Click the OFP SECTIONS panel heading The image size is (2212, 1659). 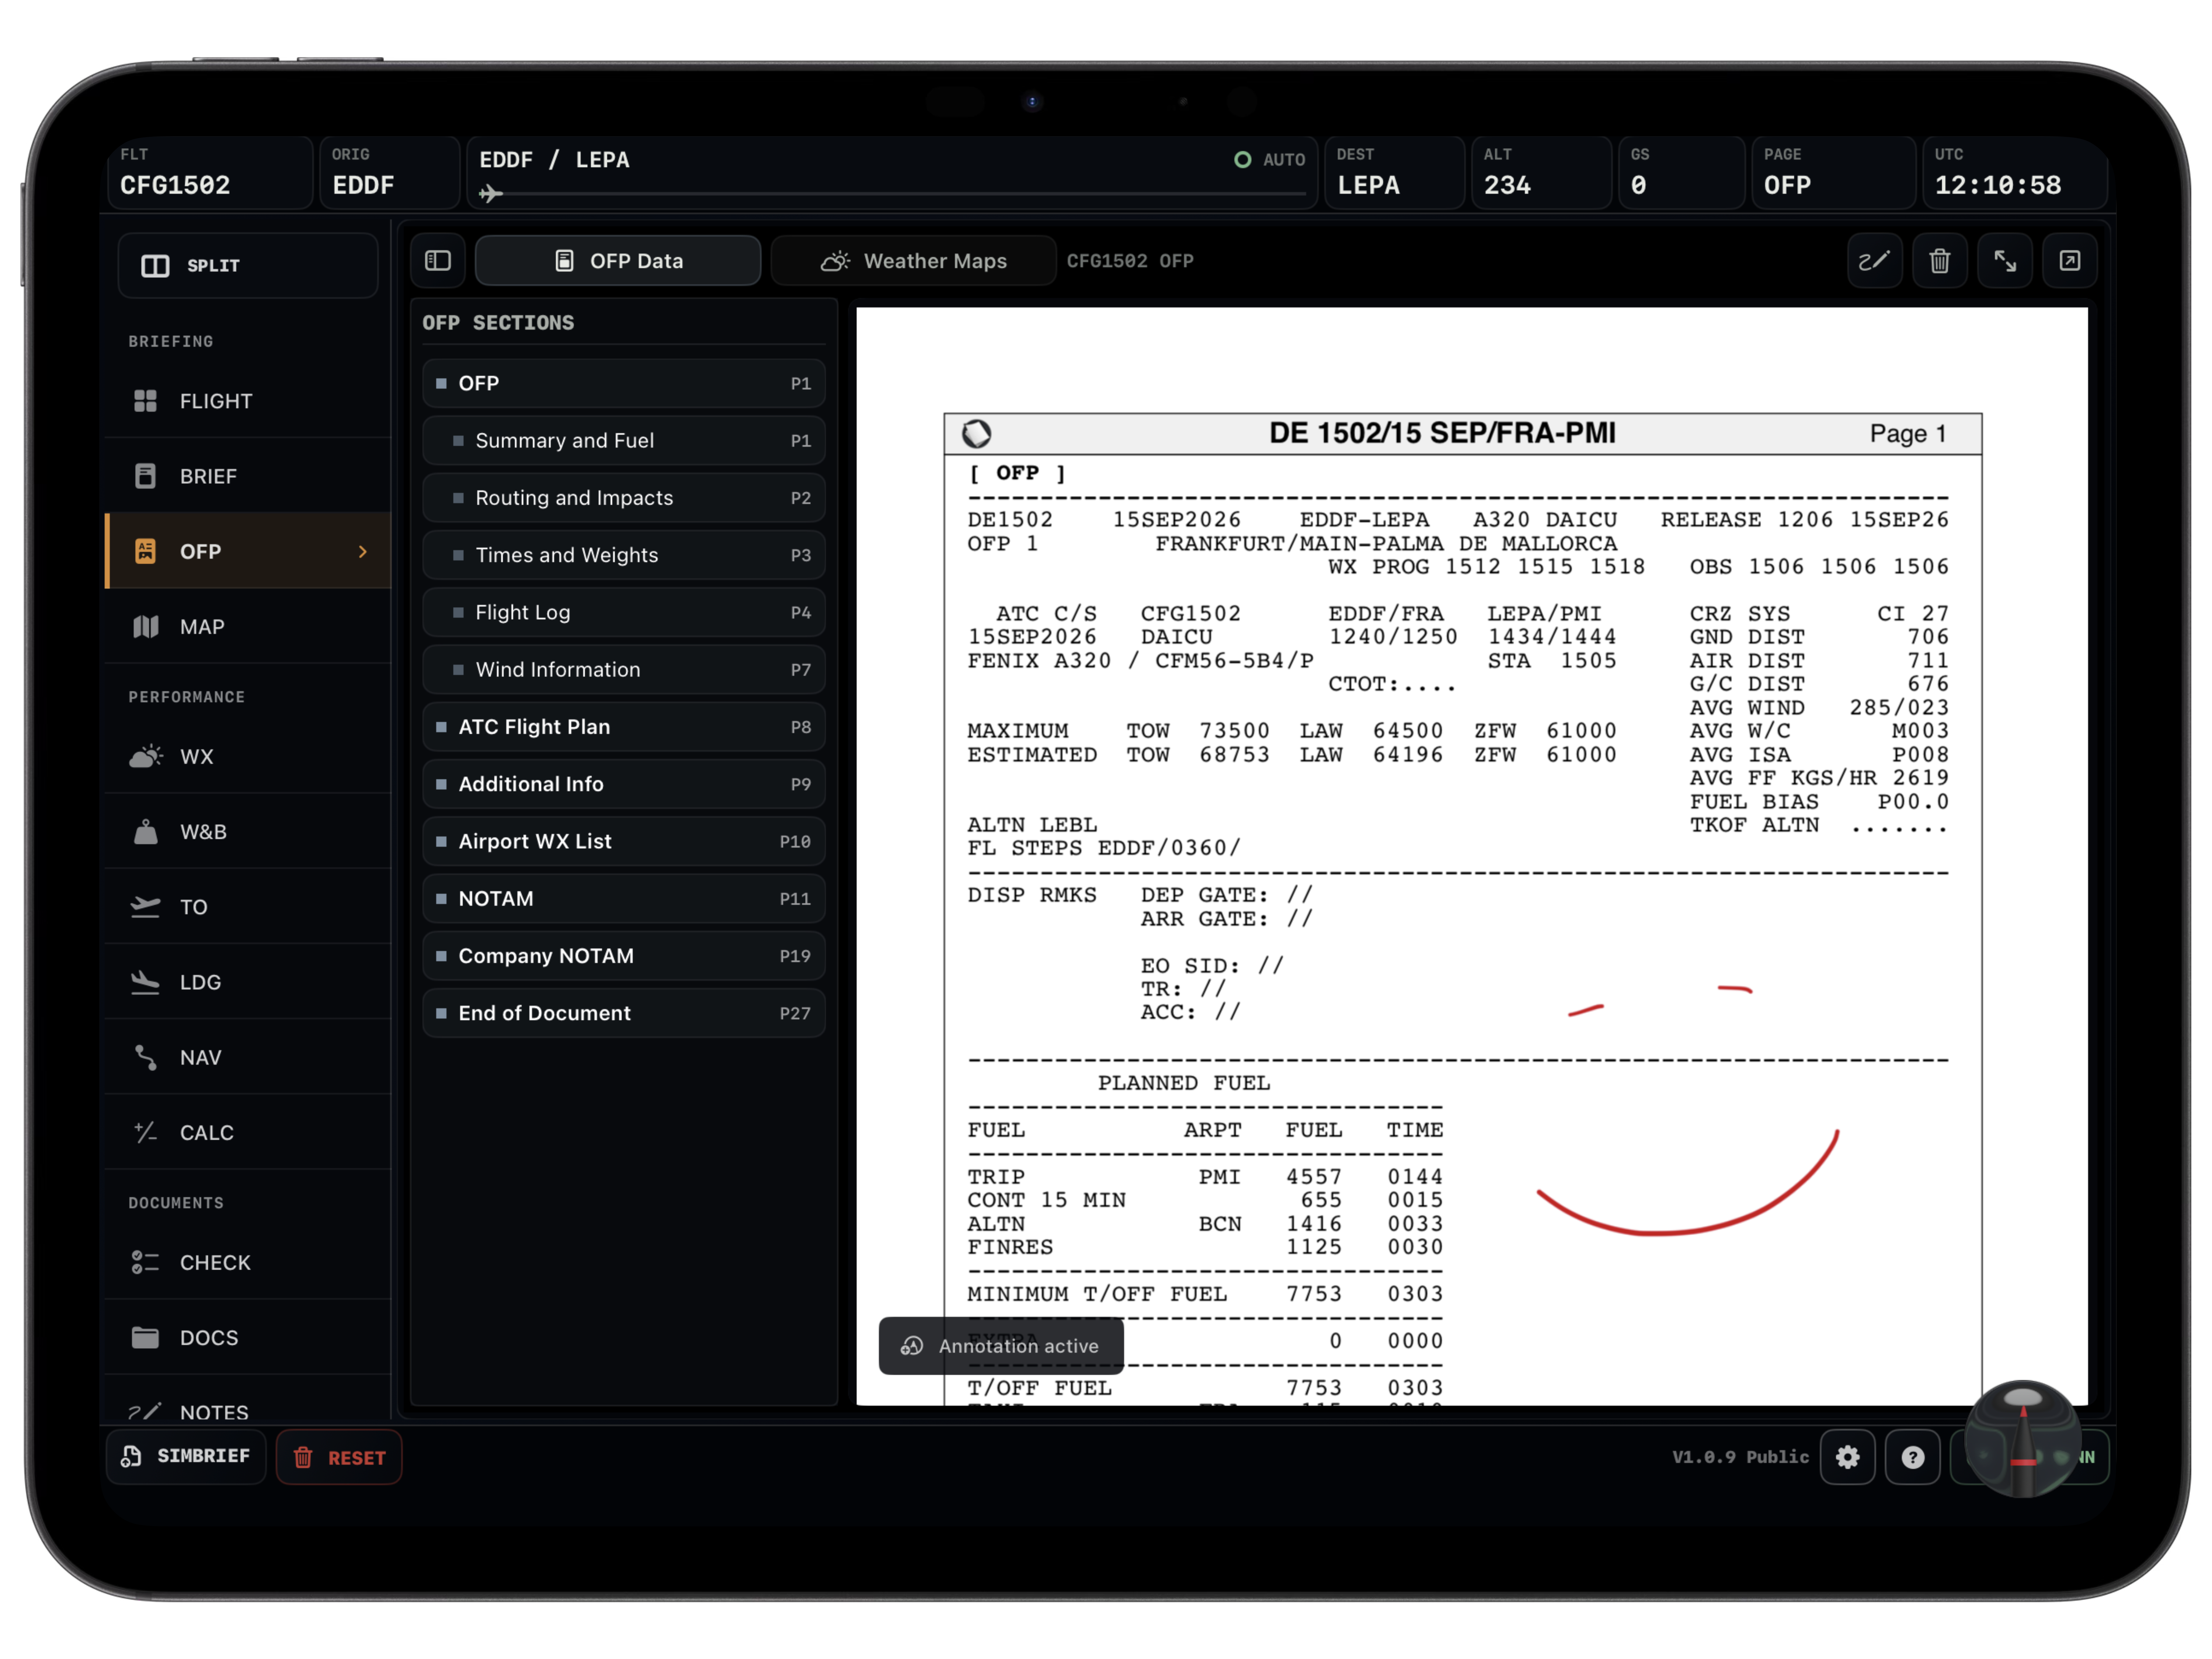point(498,323)
